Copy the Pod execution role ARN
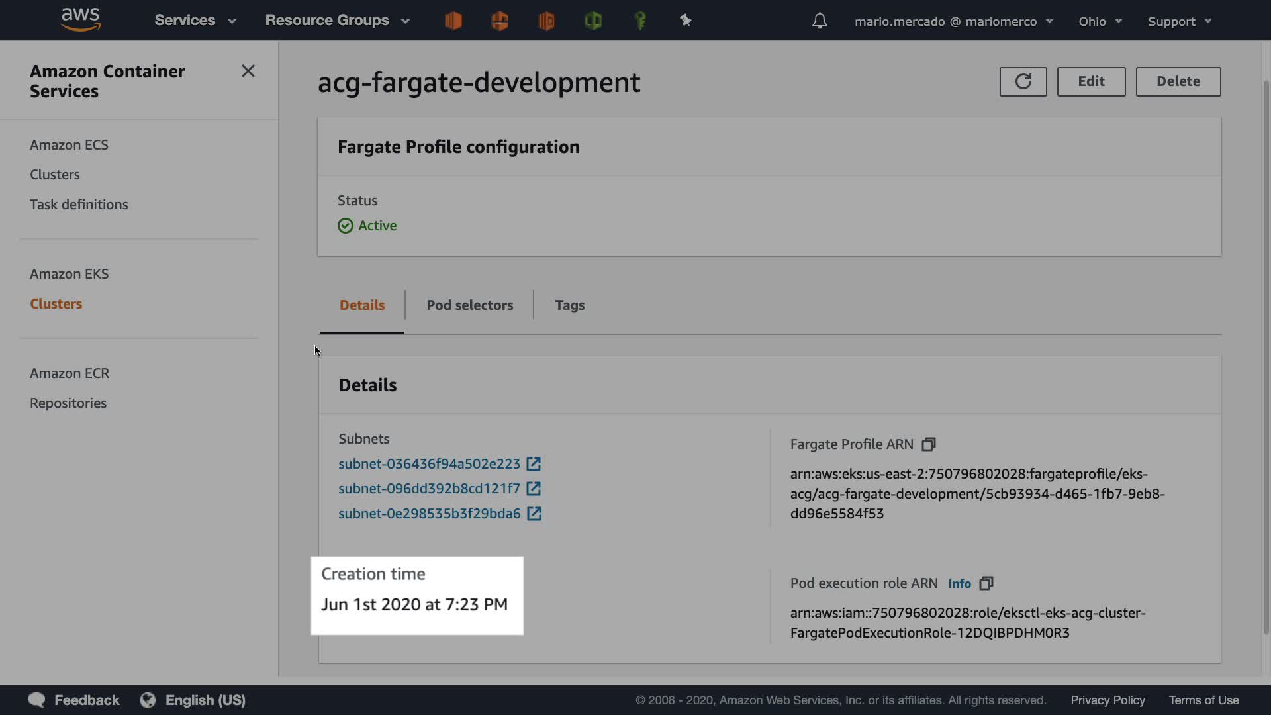Screen dimensions: 1271x715 [x=986, y=583]
